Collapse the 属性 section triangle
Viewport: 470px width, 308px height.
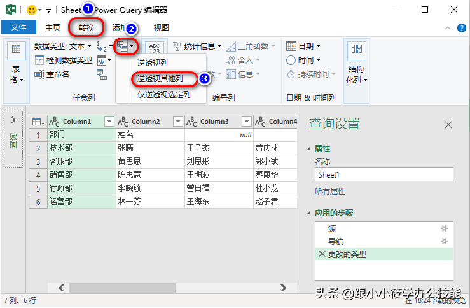pos(308,148)
